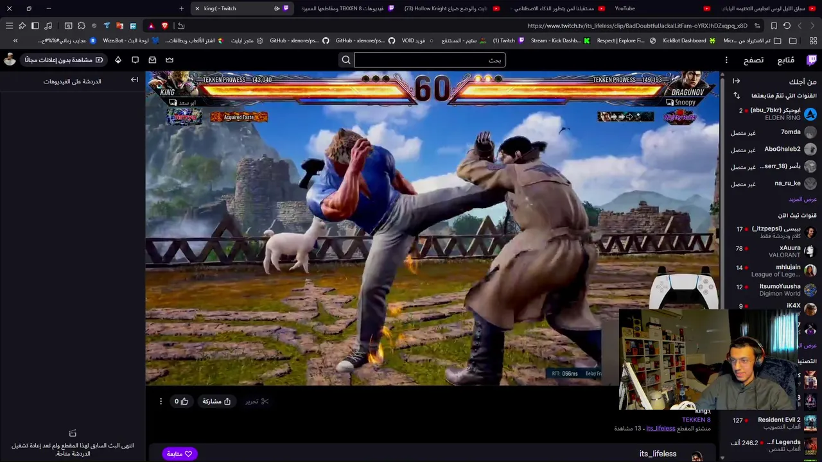Expand followed channels with Show More
The height and width of the screenshot is (462, 822).
pyautogui.click(x=803, y=200)
